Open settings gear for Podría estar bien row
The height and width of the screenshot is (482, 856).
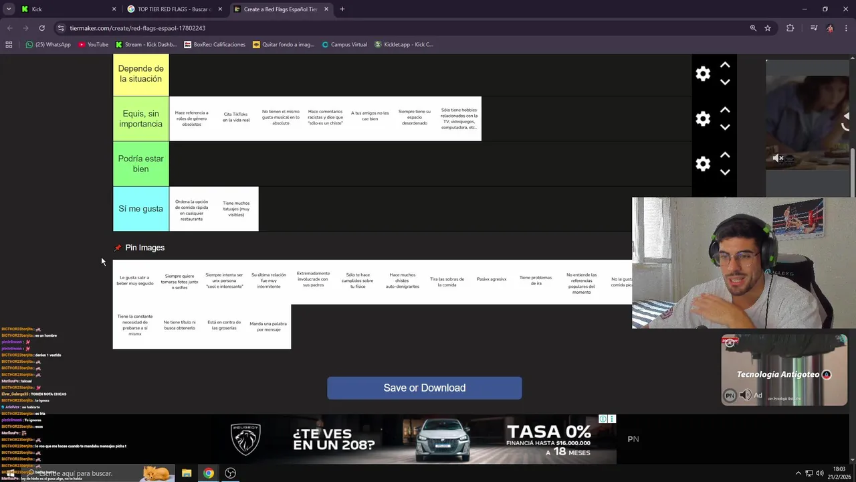(x=703, y=163)
